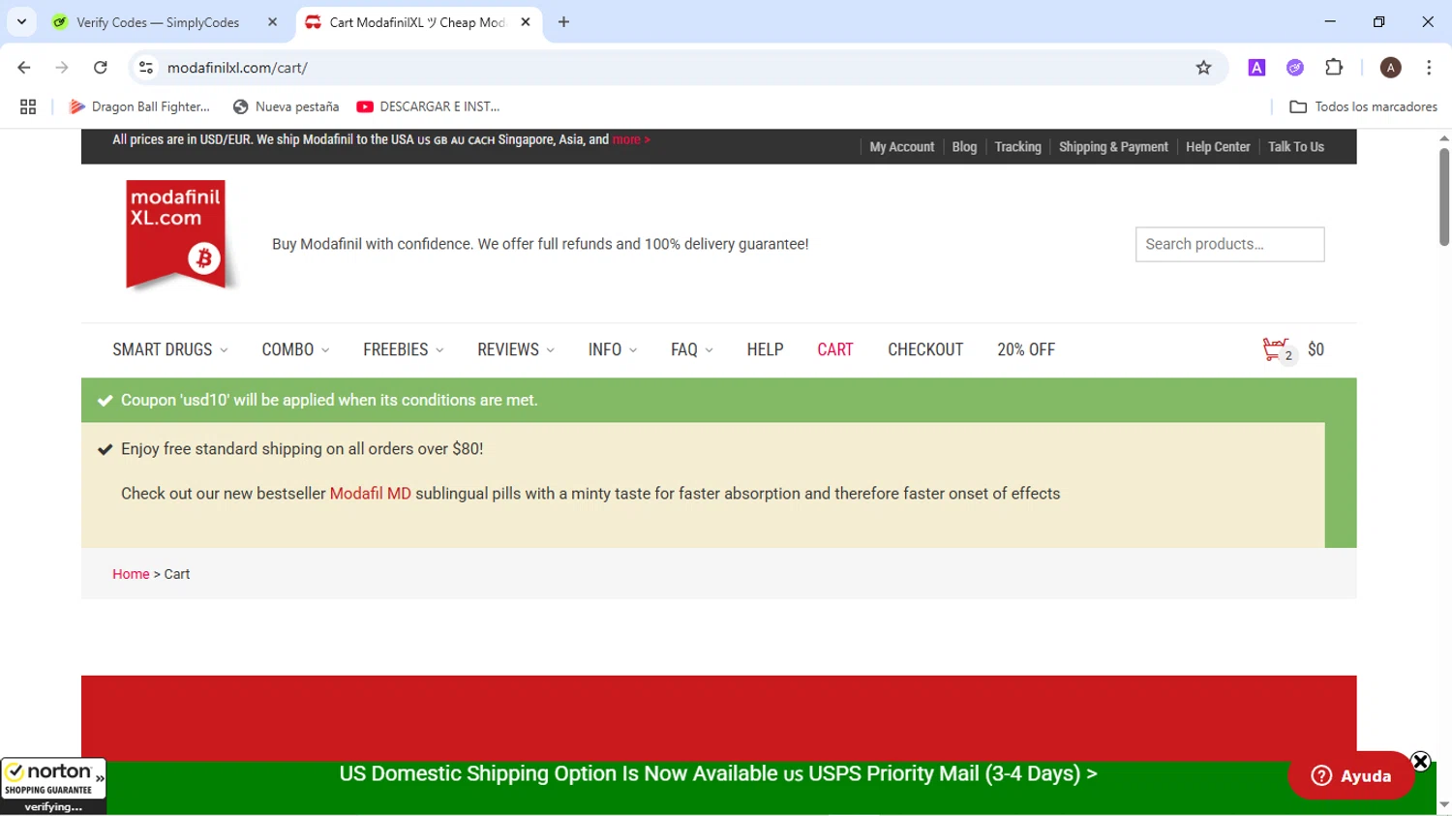
Task: Go forward in browser history
Action: click(x=62, y=68)
